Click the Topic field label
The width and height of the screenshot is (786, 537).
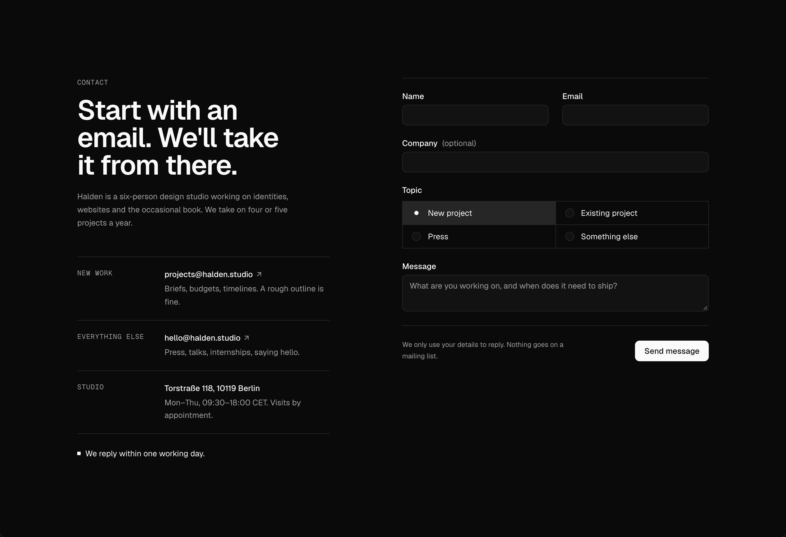pyautogui.click(x=412, y=190)
